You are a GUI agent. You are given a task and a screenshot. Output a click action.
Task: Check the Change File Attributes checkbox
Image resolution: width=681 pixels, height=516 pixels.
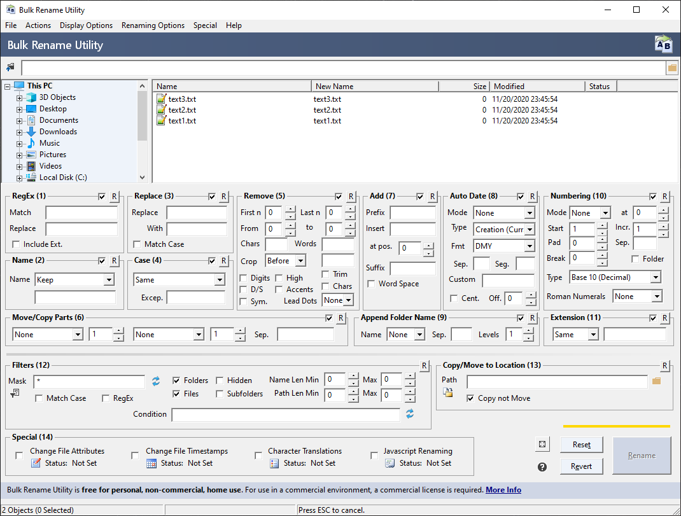[x=19, y=456]
